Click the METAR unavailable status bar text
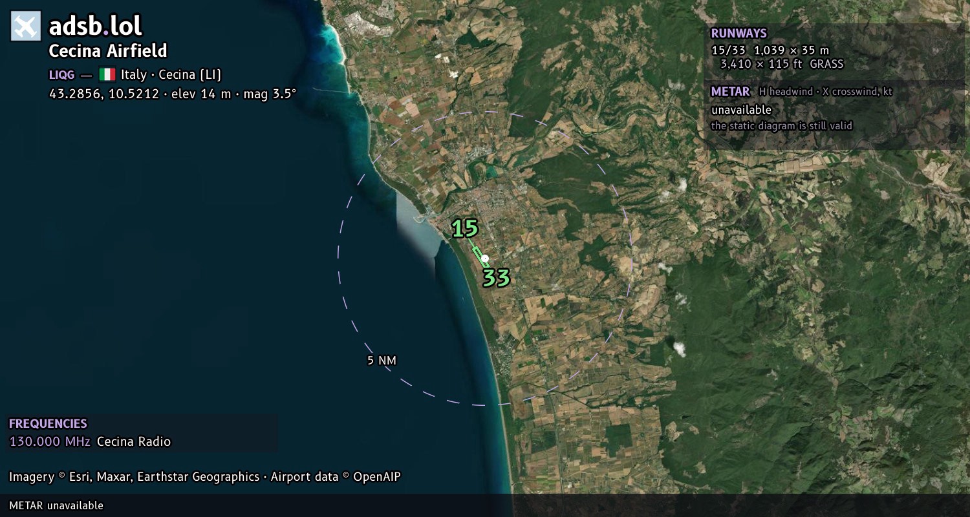Screen dimensions: 970x517 [56, 505]
